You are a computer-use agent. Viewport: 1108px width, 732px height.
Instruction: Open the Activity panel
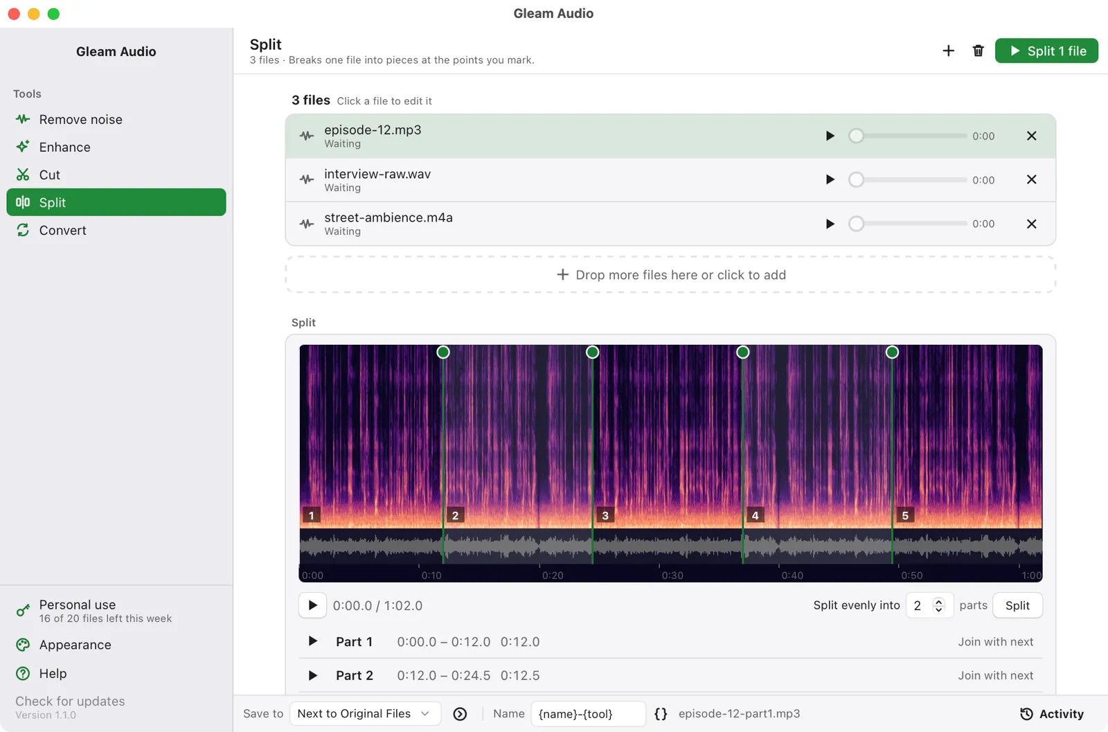(x=1052, y=714)
